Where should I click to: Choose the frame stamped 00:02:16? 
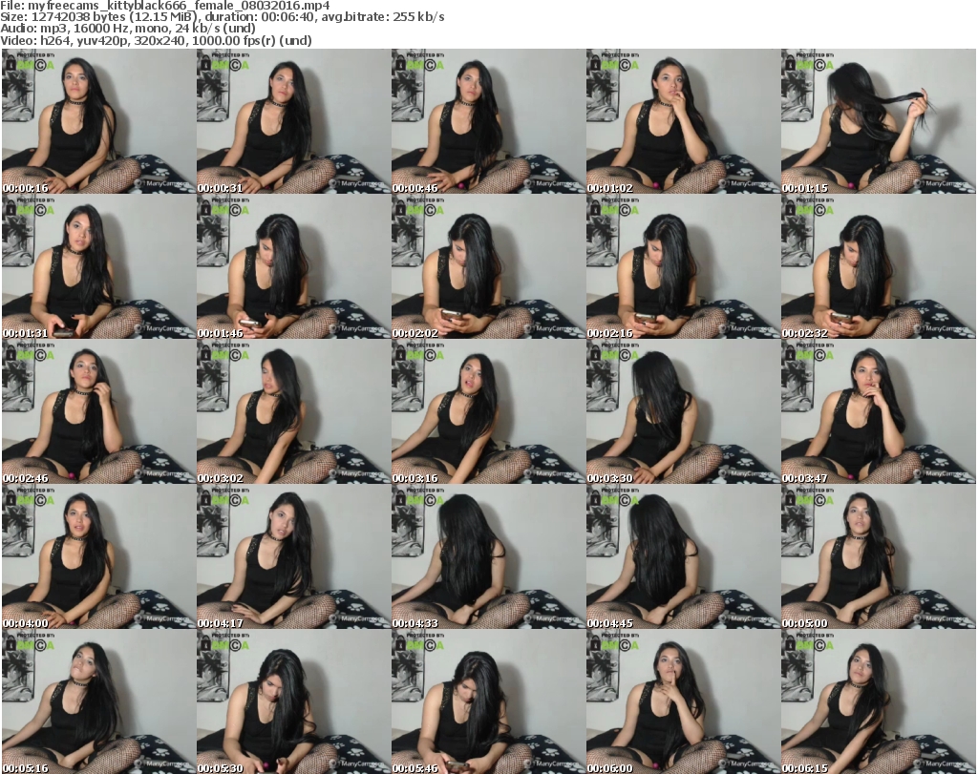coord(683,266)
